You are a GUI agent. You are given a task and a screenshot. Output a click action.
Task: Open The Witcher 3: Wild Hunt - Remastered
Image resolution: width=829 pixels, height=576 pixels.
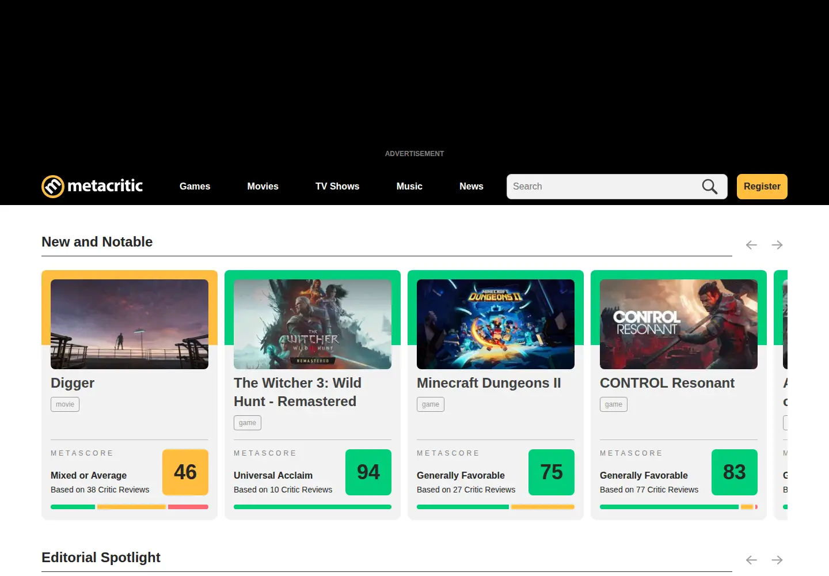point(298,392)
